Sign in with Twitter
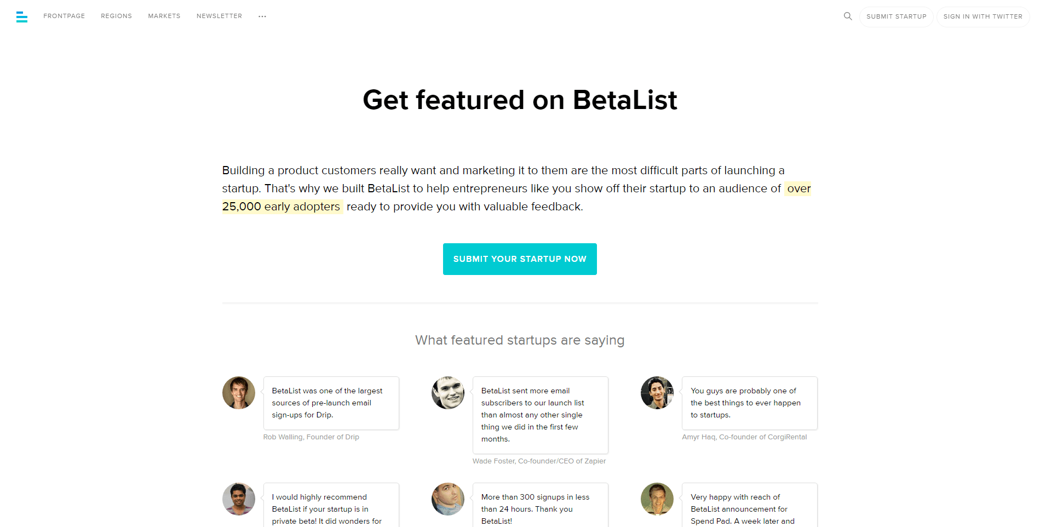Screen dimensions: 1040x527 point(982,16)
